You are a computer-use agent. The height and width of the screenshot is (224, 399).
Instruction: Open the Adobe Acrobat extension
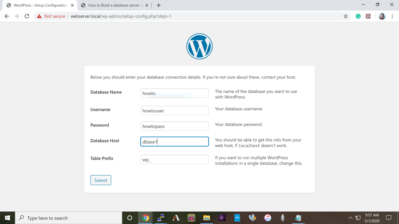[x=368, y=16]
